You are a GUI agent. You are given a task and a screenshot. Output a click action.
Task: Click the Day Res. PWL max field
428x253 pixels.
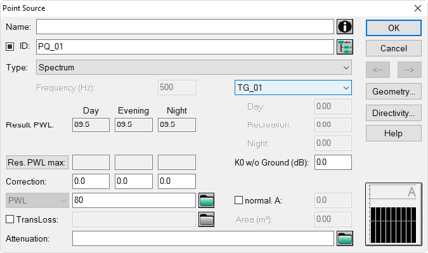[x=91, y=162]
